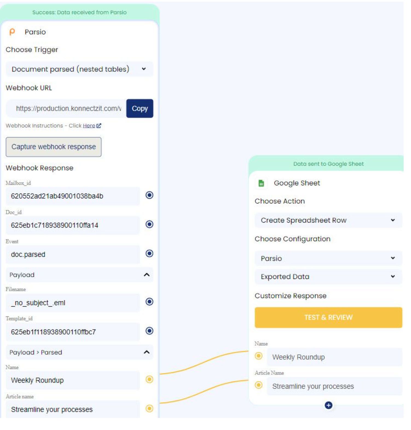Screen dimensions: 411x430
Task: Click the yellow connector dot beside Weekly Roundup in Parsio
Action: click(x=149, y=379)
